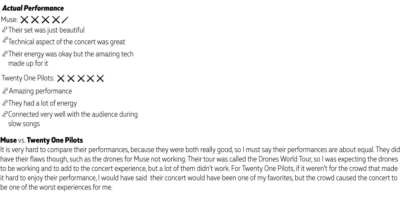
Task: Click the 'Actual Performance' heading
Action: click(x=33, y=8)
